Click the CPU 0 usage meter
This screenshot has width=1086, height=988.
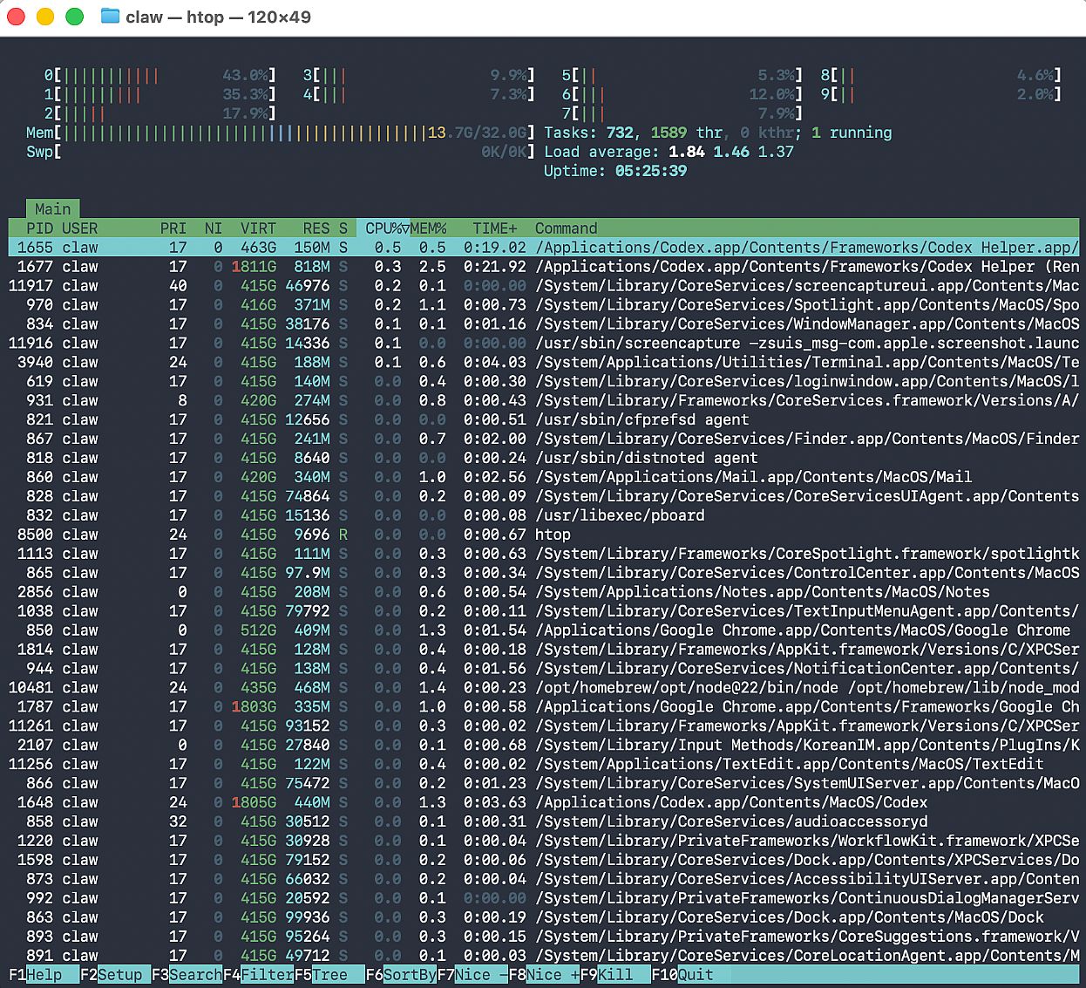(160, 75)
